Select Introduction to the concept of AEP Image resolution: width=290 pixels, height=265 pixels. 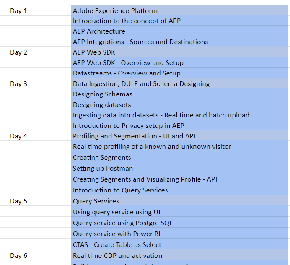pos(127,21)
